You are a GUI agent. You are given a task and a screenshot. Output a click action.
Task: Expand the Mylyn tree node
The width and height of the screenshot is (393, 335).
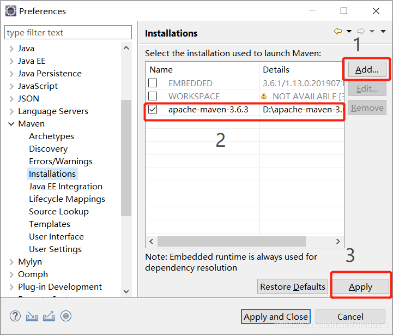coord(11,262)
